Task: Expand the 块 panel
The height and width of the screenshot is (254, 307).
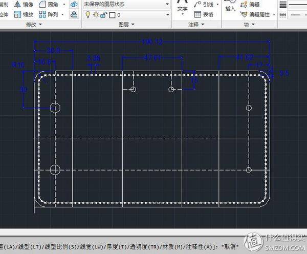Action: pos(249,25)
